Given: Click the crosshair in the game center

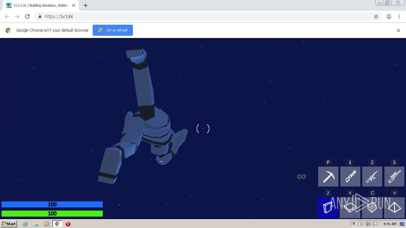Looking at the screenshot, I should pyautogui.click(x=203, y=129).
